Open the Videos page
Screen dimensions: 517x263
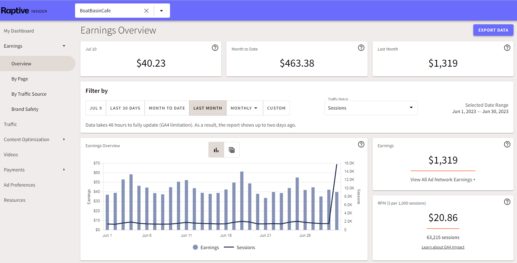coord(11,155)
